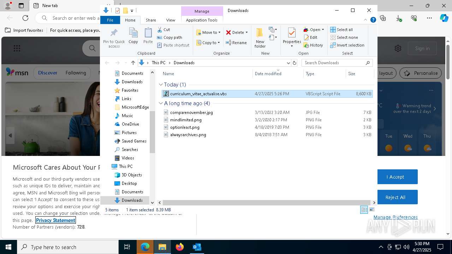Open Pictures in navigation pane
The height and width of the screenshot is (254, 452).
(x=129, y=133)
